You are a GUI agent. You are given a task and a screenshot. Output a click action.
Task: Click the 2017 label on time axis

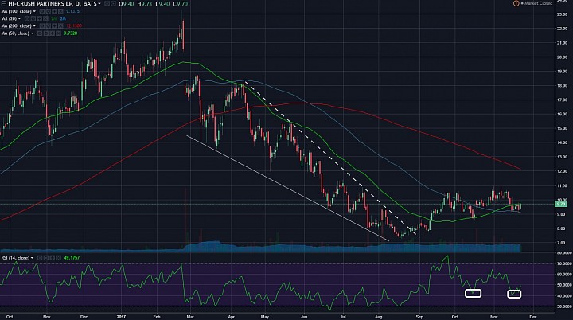121,317
